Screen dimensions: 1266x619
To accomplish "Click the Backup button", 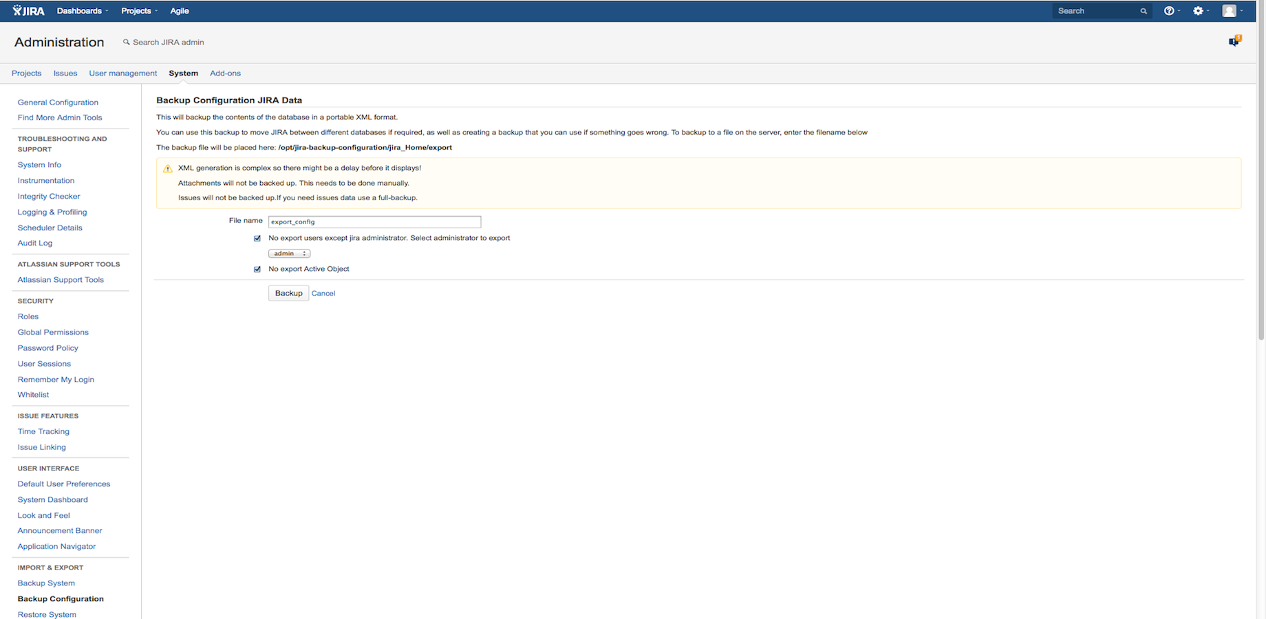I will pyautogui.click(x=288, y=293).
